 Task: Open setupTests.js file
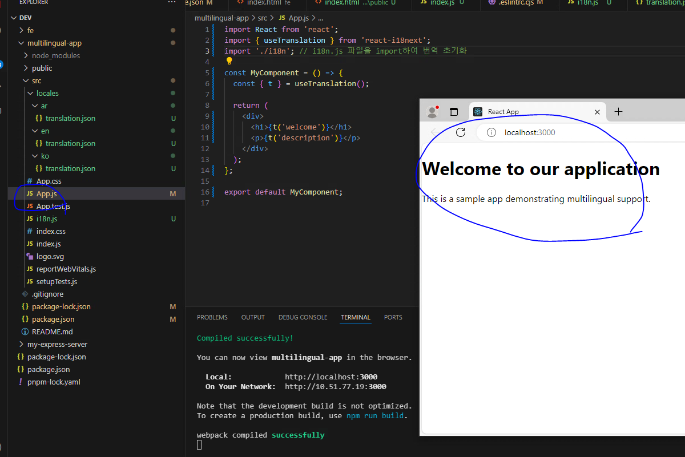pyautogui.click(x=57, y=281)
